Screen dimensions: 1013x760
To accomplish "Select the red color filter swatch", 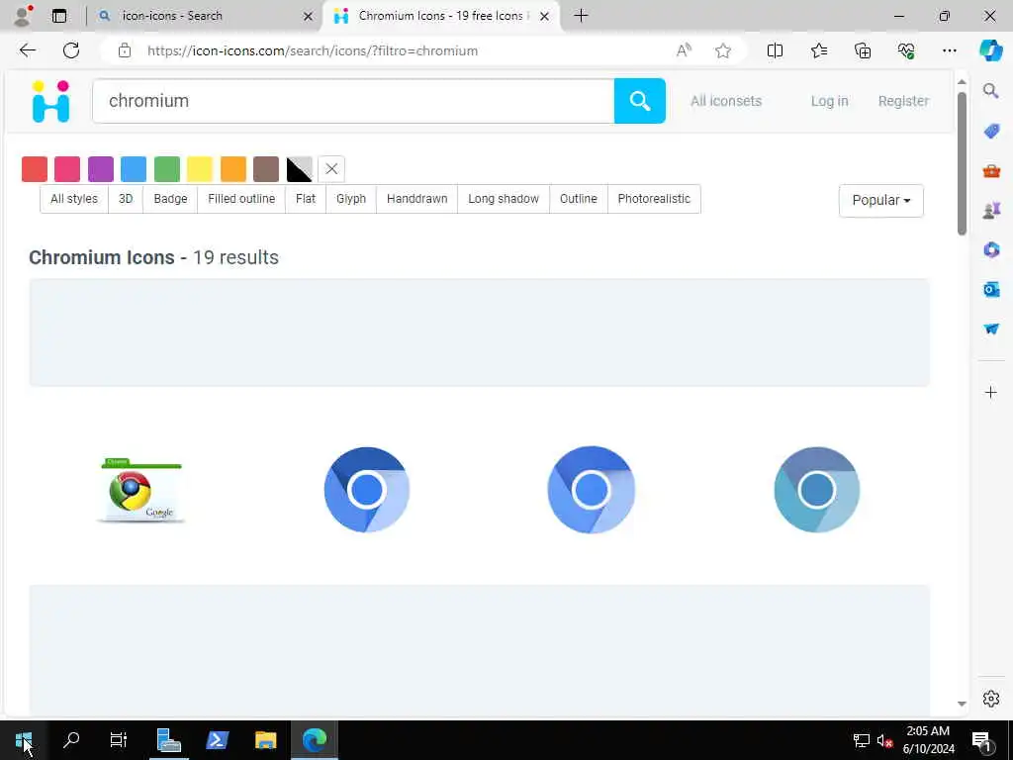I will pyautogui.click(x=35, y=168).
